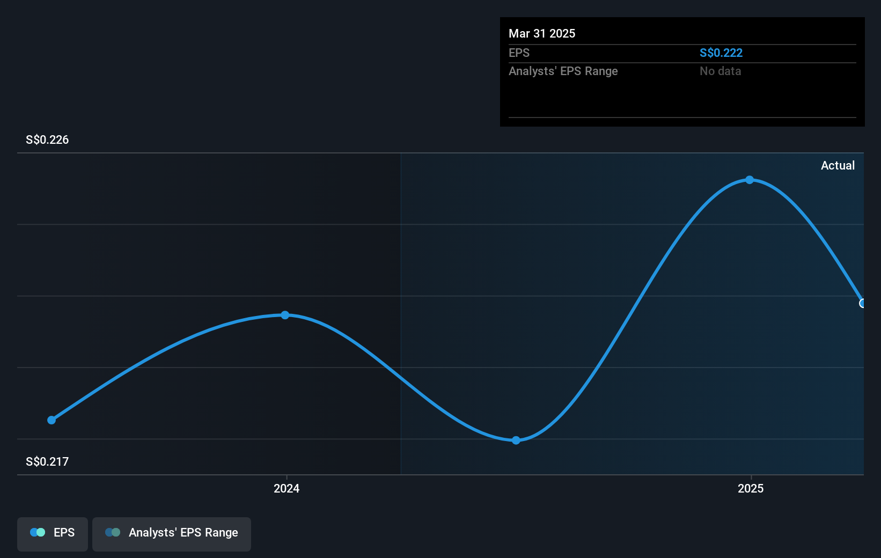
Task: Select the Actual section label
Action: (838, 165)
